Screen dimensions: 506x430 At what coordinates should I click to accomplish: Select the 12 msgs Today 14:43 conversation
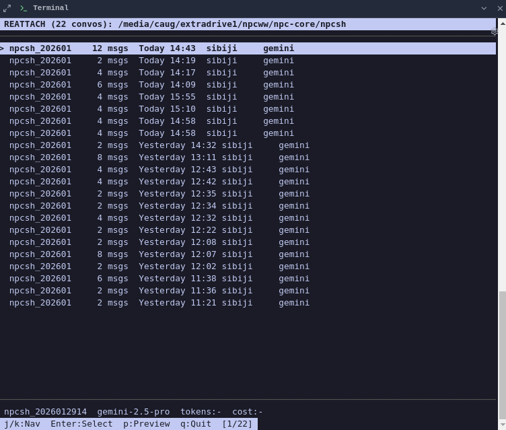pyautogui.click(x=248, y=48)
